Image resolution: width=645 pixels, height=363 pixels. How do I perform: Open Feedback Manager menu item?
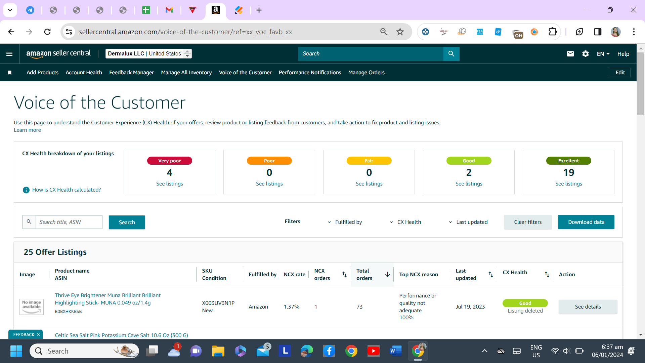pos(131,73)
